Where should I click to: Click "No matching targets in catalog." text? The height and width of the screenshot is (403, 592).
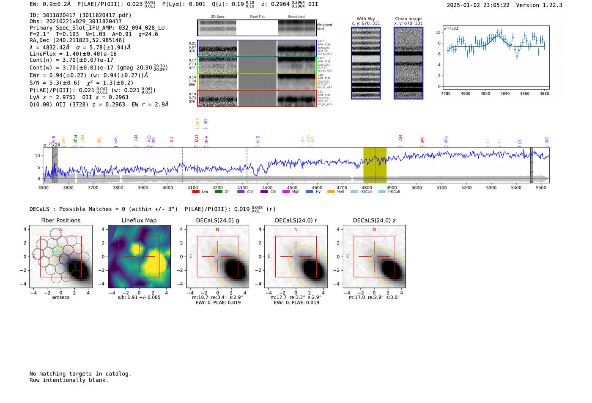click(80, 374)
